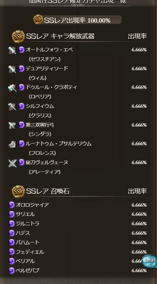Click the dark element orb beside オロロジャイア

(x=11, y=205)
